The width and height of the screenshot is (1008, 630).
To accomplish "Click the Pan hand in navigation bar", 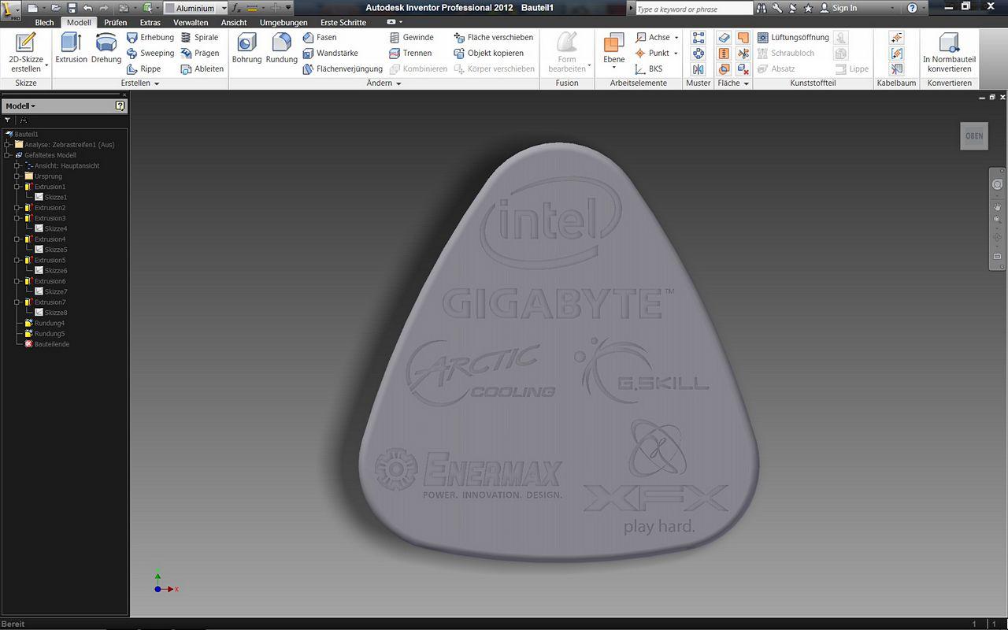I will coord(997,206).
